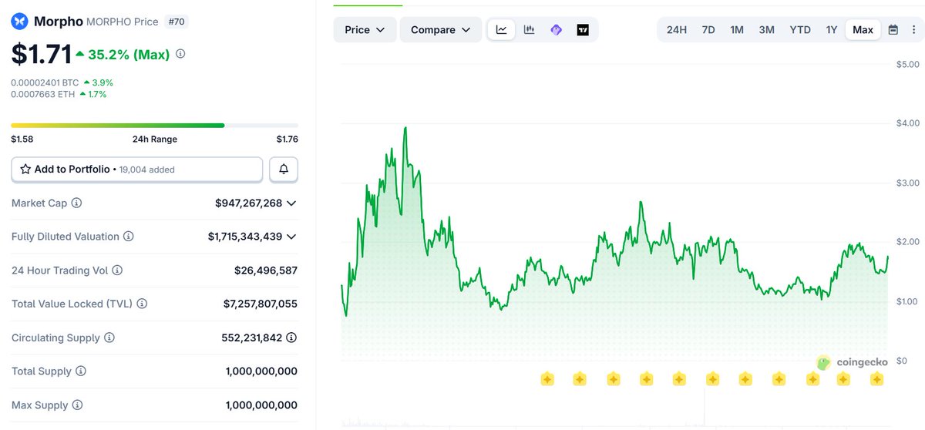This screenshot has width=925, height=430.
Task: Switch to the 1Y time range
Action: click(831, 30)
